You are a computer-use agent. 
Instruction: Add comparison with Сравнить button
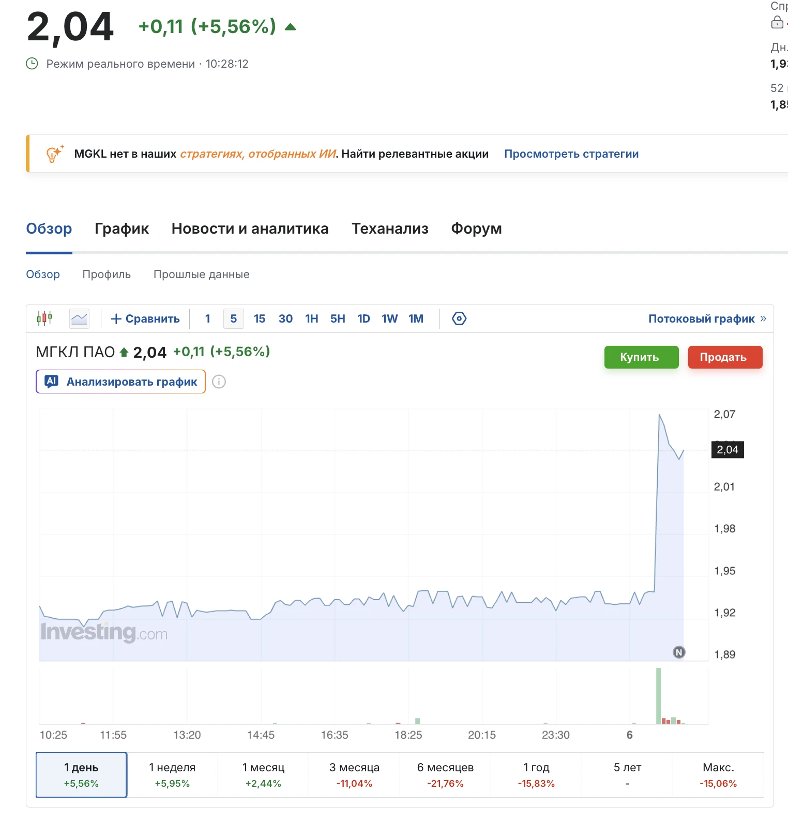coord(145,319)
